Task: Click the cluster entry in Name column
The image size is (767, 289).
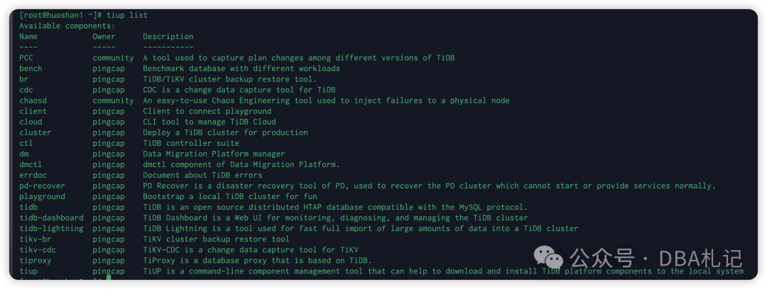Action: point(35,132)
